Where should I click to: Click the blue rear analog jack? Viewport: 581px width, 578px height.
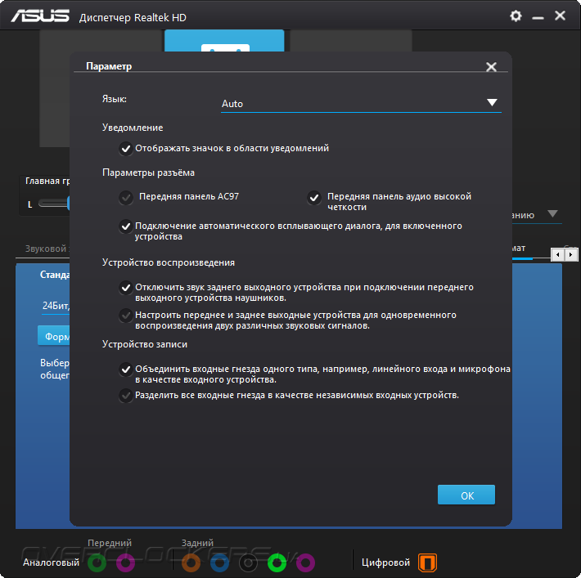click(219, 562)
